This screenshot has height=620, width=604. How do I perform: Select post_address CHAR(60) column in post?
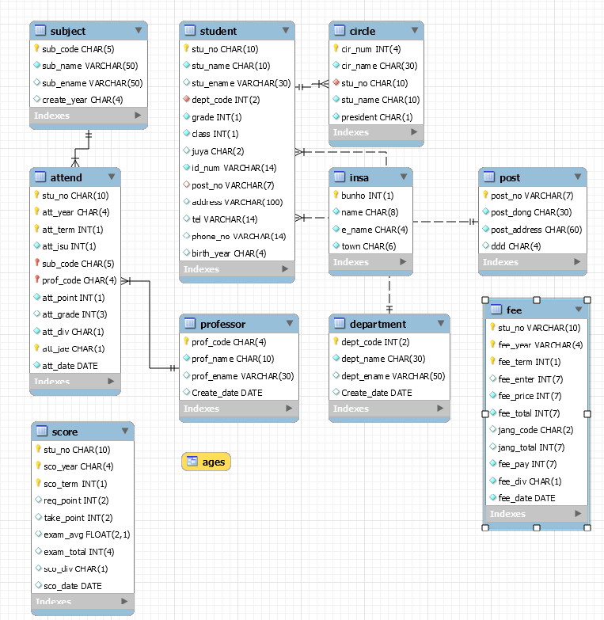[533, 230]
